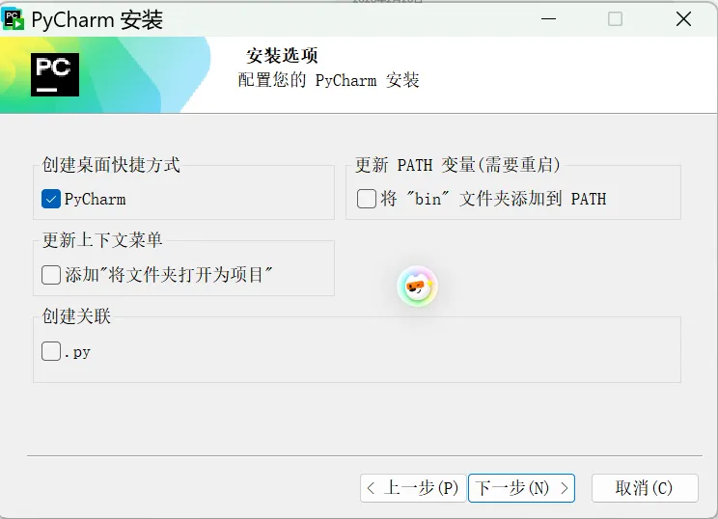The image size is (718, 519).
Task: Enable adding "bin" folder to PATH
Action: pos(367,199)
